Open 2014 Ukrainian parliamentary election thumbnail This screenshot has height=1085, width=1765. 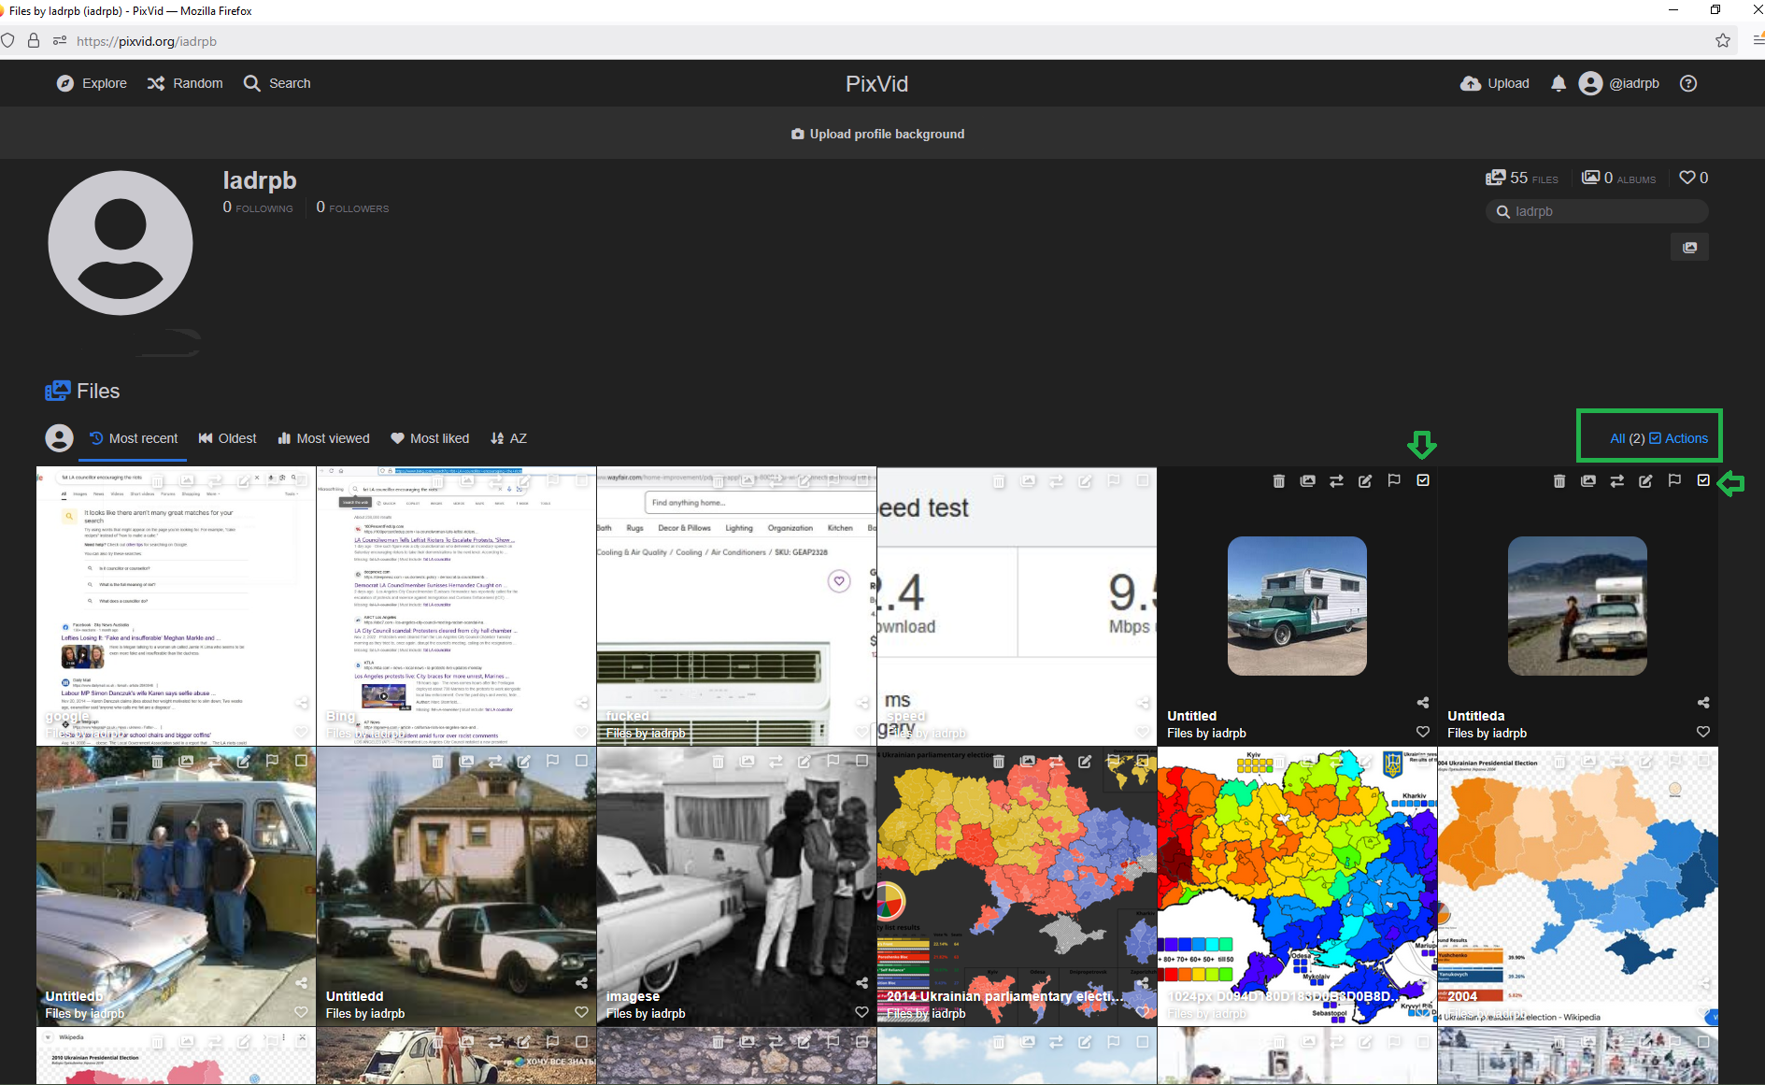point(1017,886)
